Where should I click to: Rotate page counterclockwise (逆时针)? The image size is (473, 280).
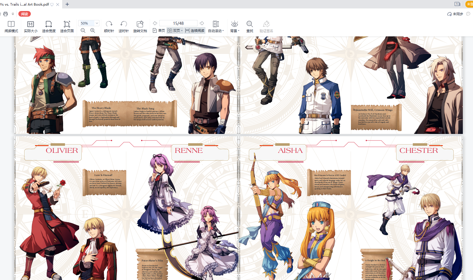click(x=123, y=27)
